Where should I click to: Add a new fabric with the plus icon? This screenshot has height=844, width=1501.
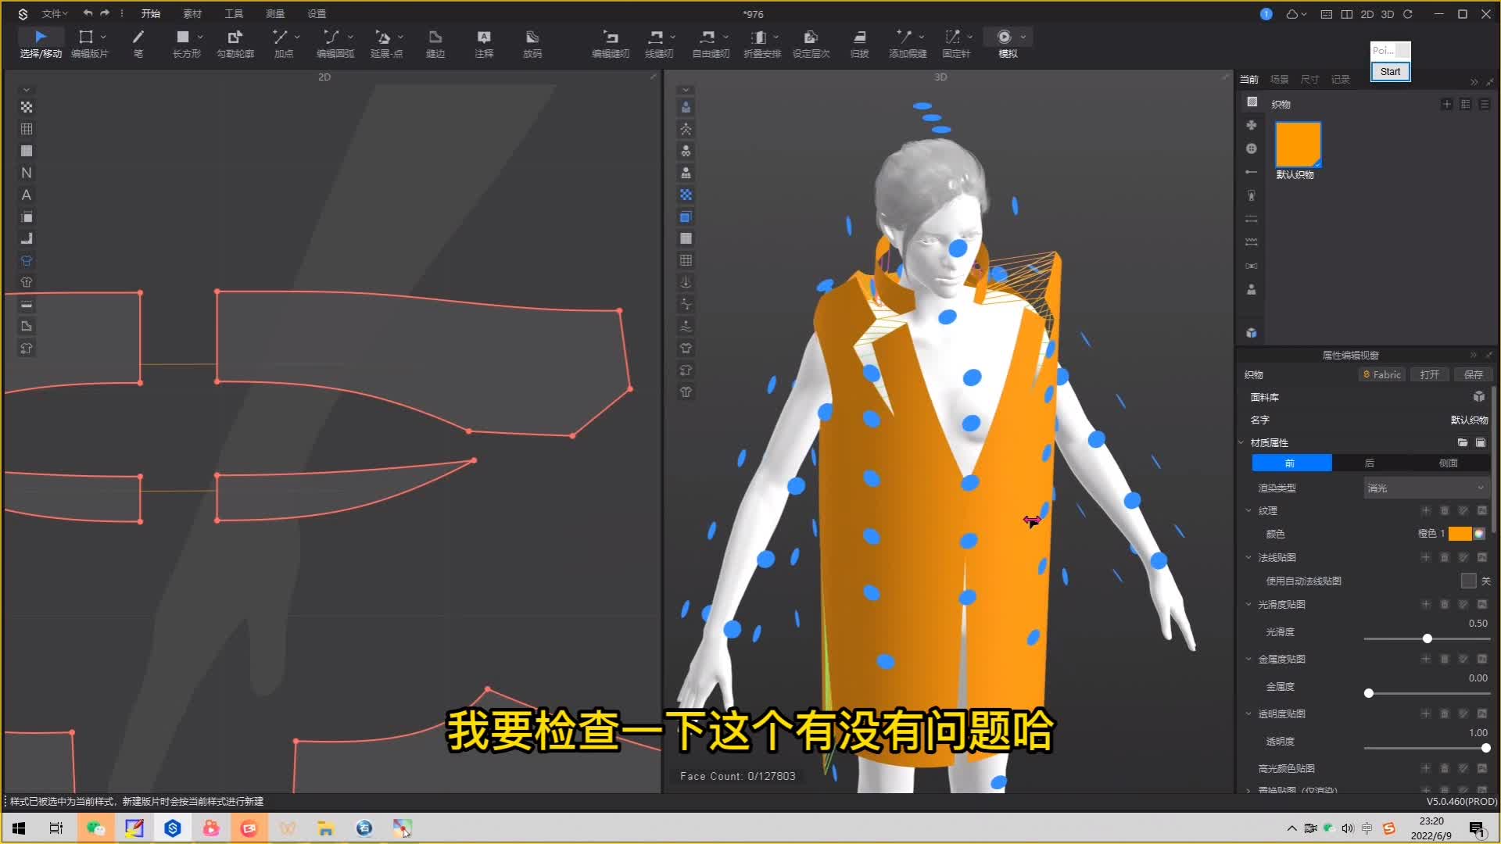[1446, 104]
